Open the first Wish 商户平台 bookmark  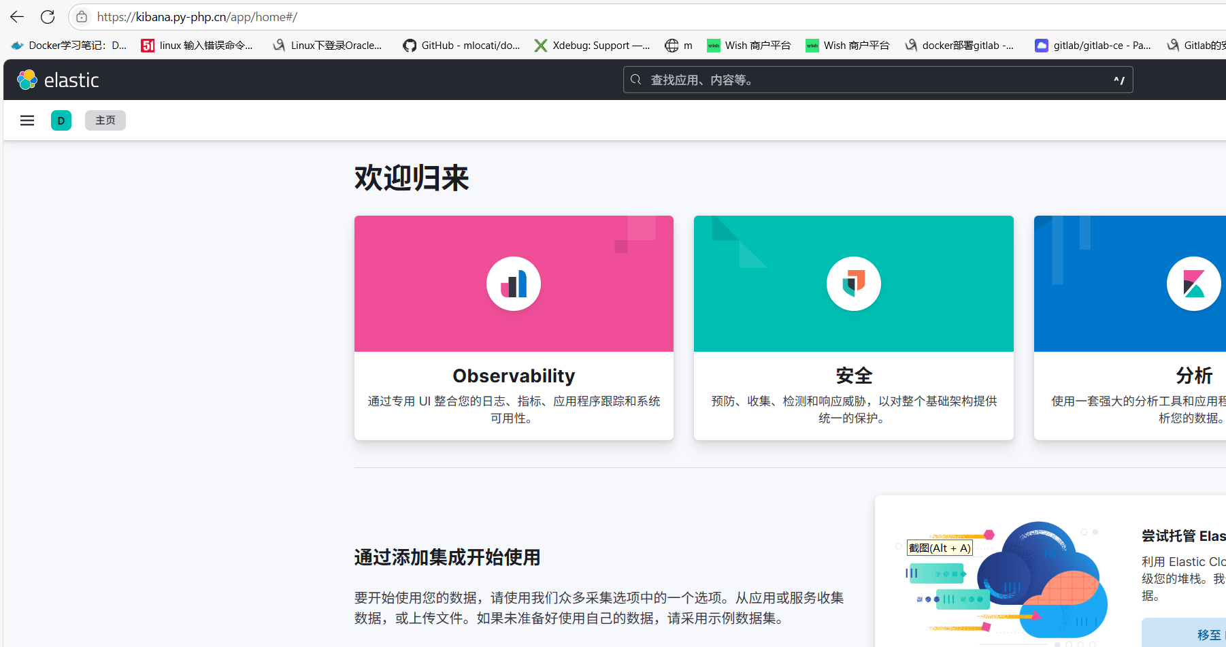(x=749, y=46)
